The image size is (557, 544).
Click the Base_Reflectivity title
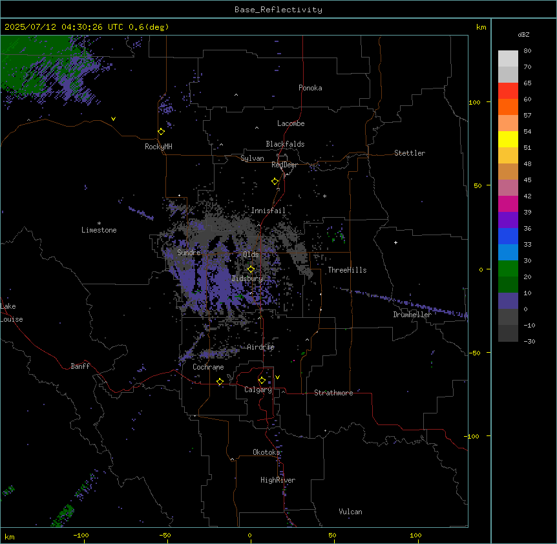(278, 10)
